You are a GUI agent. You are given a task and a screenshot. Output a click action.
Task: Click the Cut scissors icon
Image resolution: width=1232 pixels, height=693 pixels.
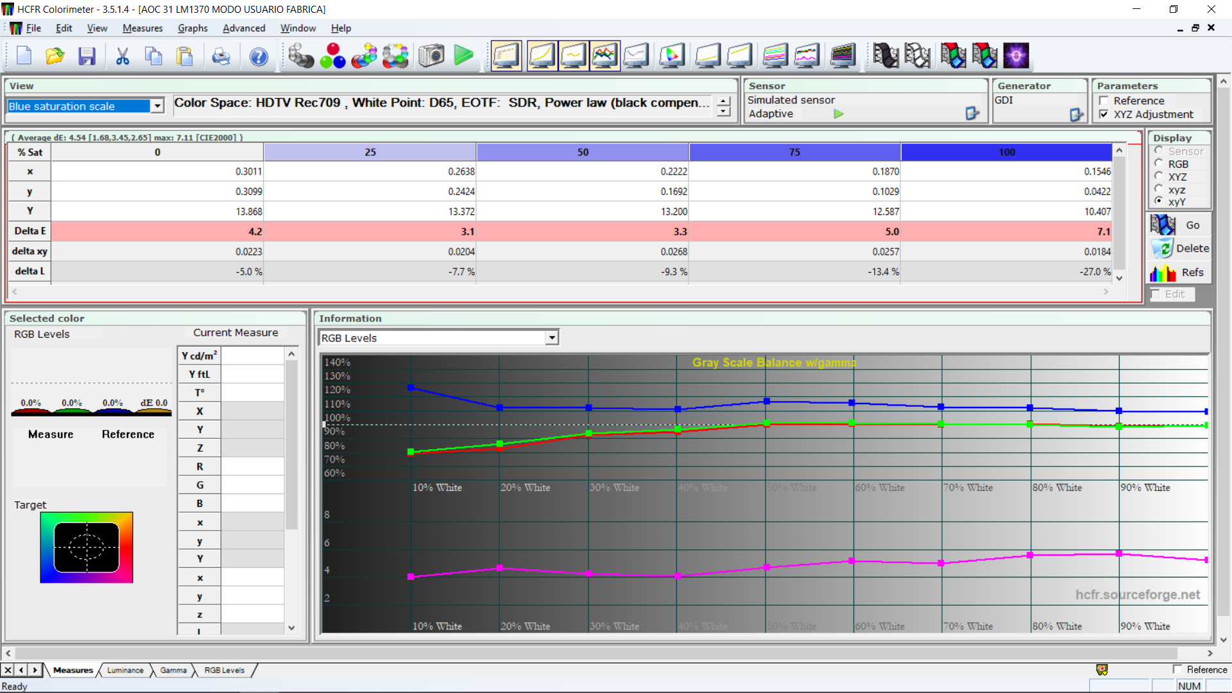click(122, 56)
